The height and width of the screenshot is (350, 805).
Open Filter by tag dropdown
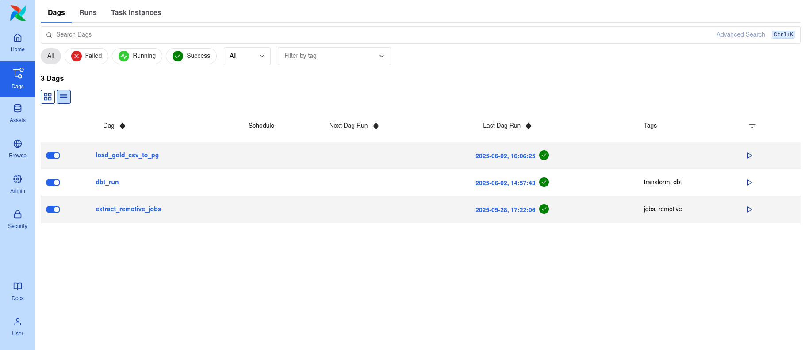pos(334,56)
